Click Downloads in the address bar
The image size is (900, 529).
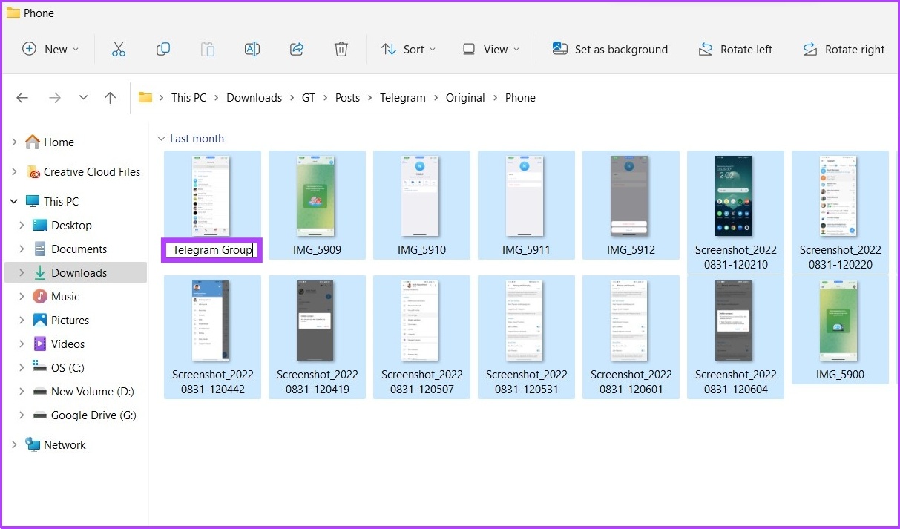(x=254, y=98)
